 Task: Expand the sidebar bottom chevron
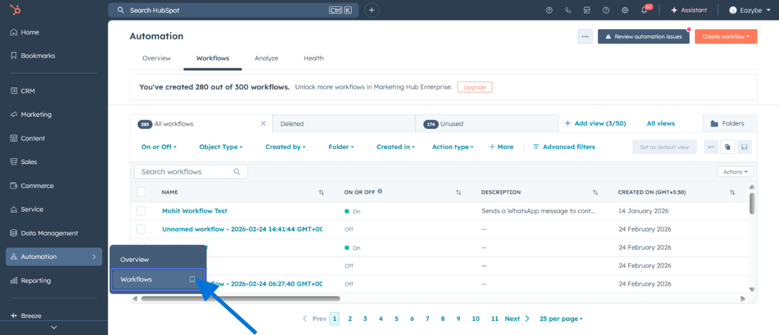pyautogui.click(x=54, y=327)
